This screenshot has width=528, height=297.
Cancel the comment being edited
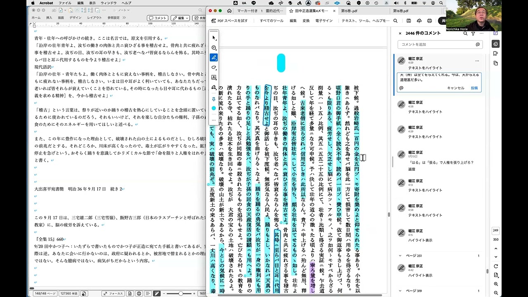coord(455,88)
